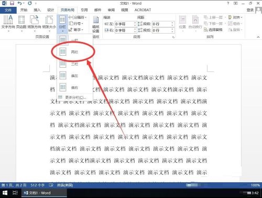Click the taskbar clock 3:42
The height and width of the screenshot is (198, 262).
tap(255, 193)
